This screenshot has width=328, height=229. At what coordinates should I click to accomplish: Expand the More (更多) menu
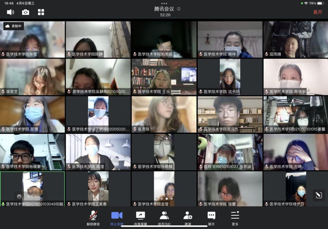[x=235, y=217]
